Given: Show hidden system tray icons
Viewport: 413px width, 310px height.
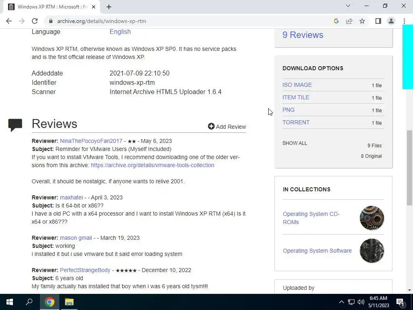Looking at the screenshot, I should (341, 302).
